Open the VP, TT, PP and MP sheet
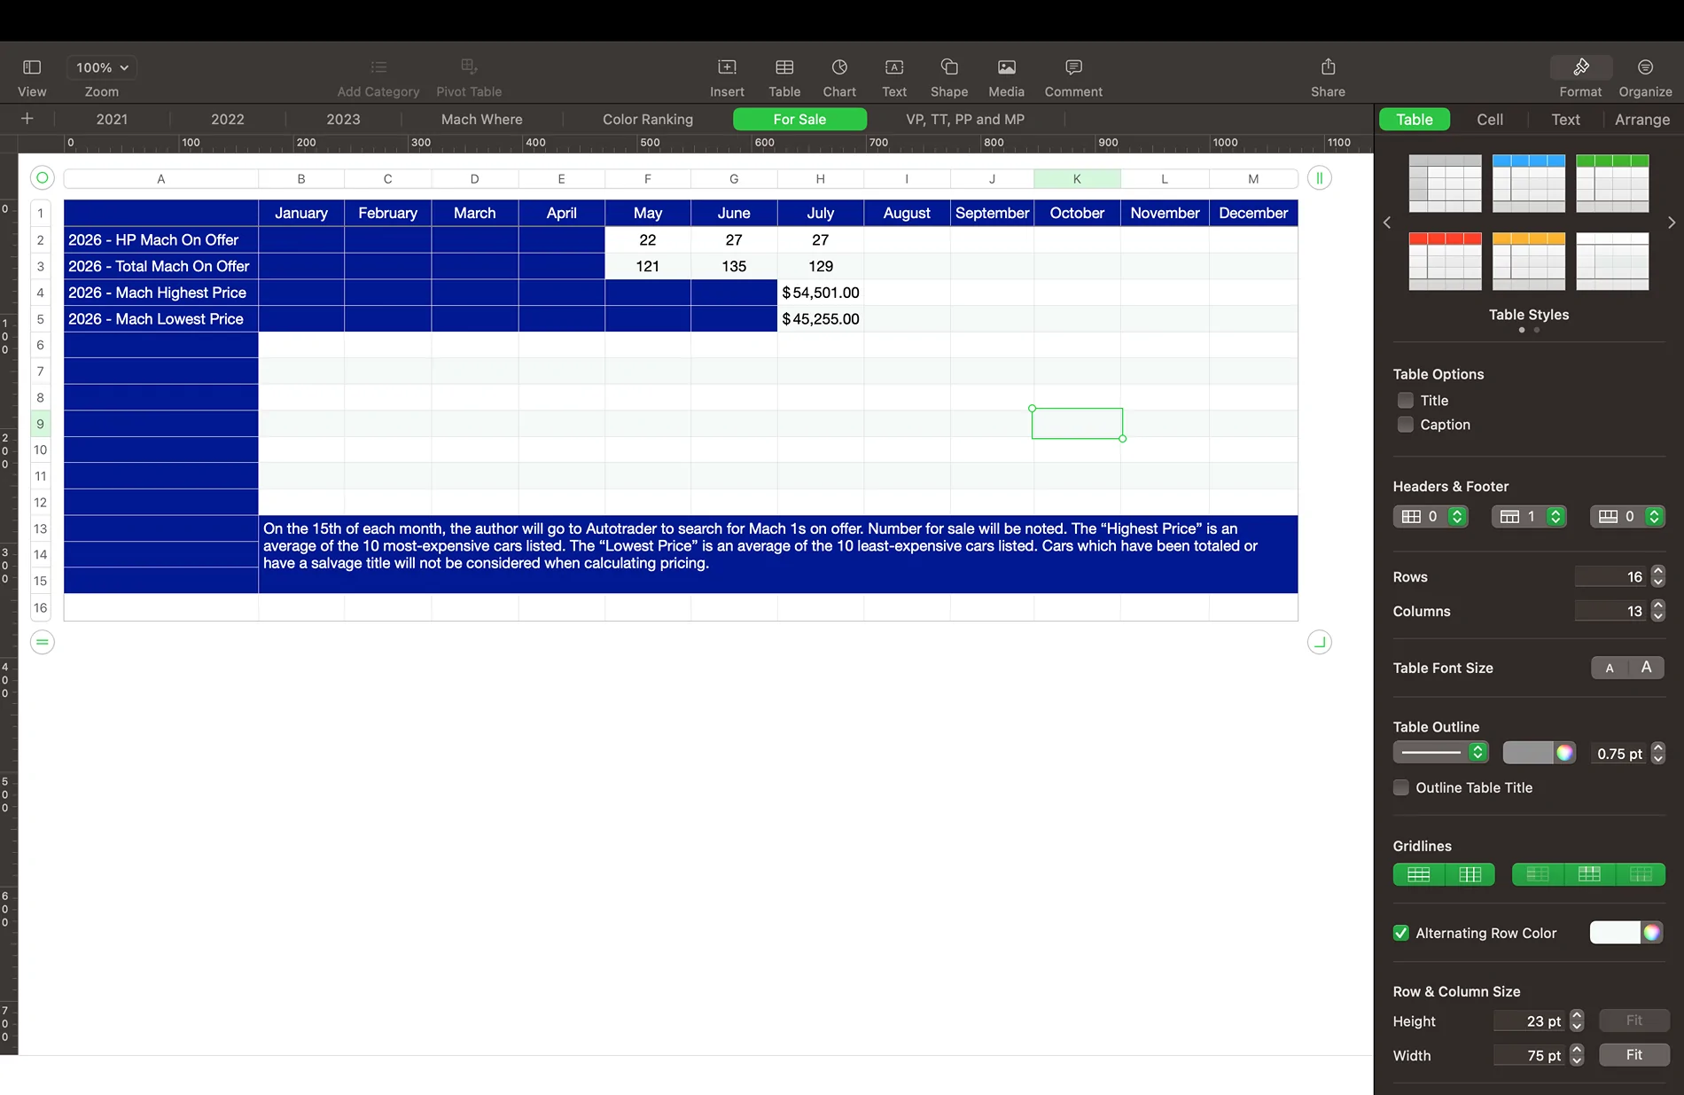The height and width of the screenshot is (1095, 1684). (965, 119)
